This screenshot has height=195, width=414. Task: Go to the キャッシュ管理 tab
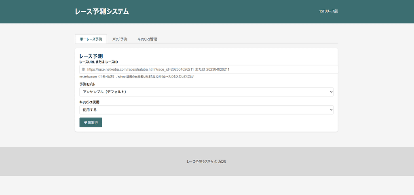click(147, 39)
